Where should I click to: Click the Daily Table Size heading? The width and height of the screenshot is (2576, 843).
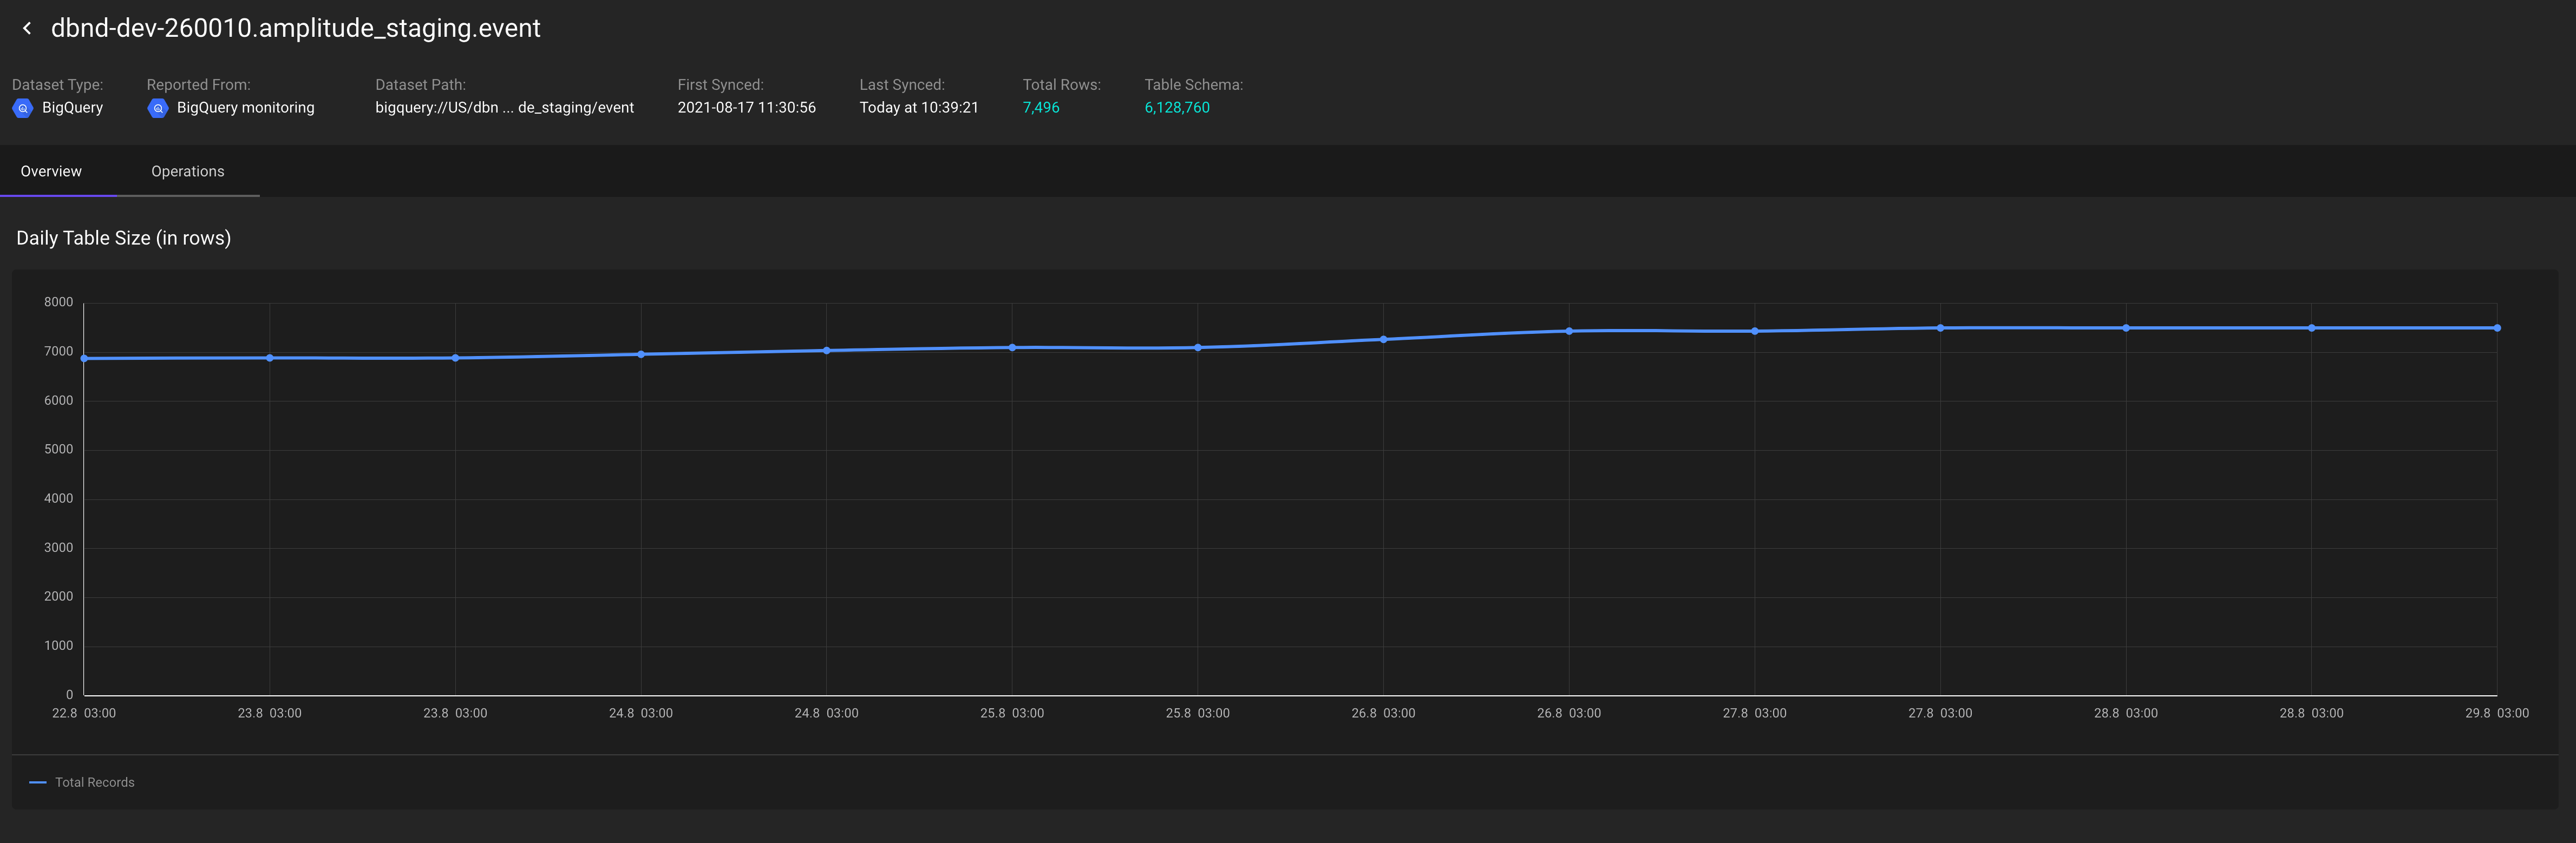(x=123, y=239)
